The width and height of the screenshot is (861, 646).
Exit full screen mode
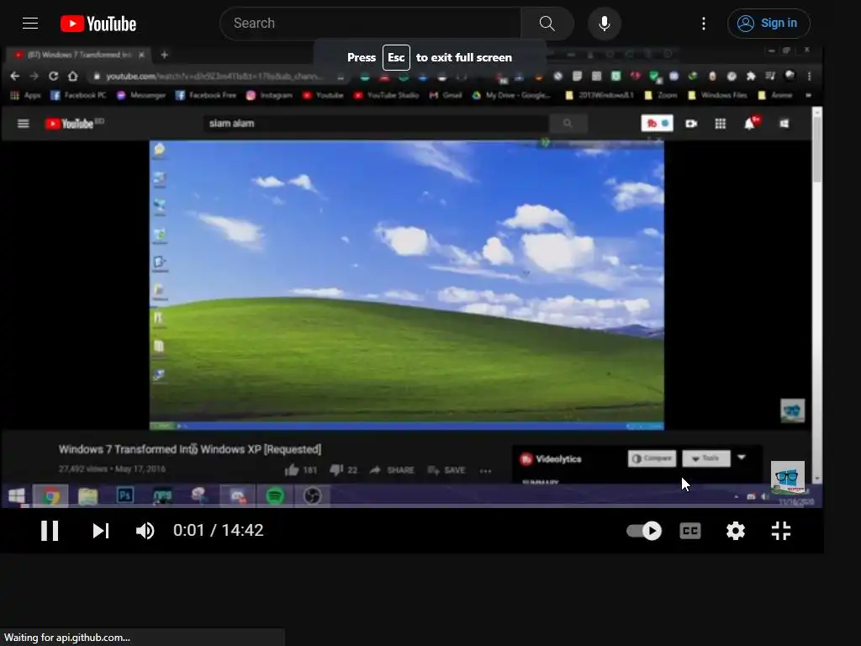(x=781, y=531)
